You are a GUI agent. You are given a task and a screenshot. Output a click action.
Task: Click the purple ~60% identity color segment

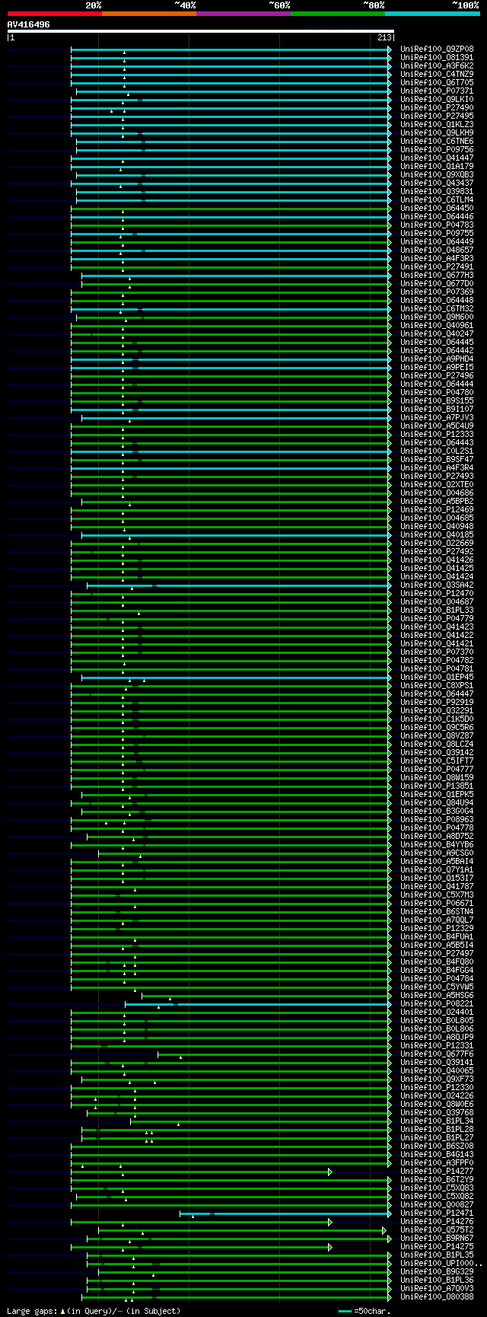[243, 14]
